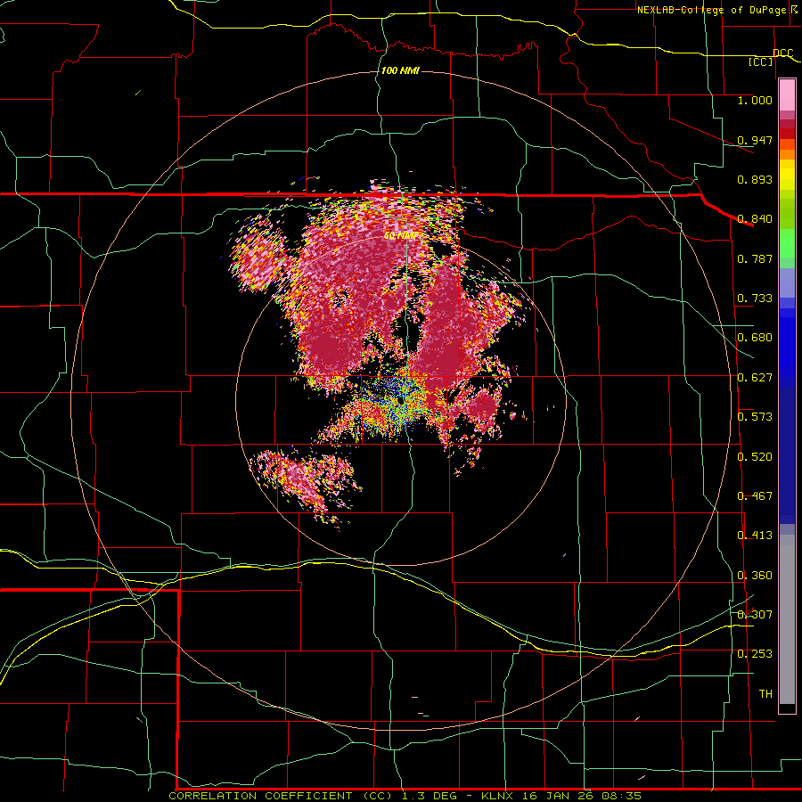This screenshot has width=802, height=802.
Task: Click the 0.467 color scale value
Action: coord(755,496)
